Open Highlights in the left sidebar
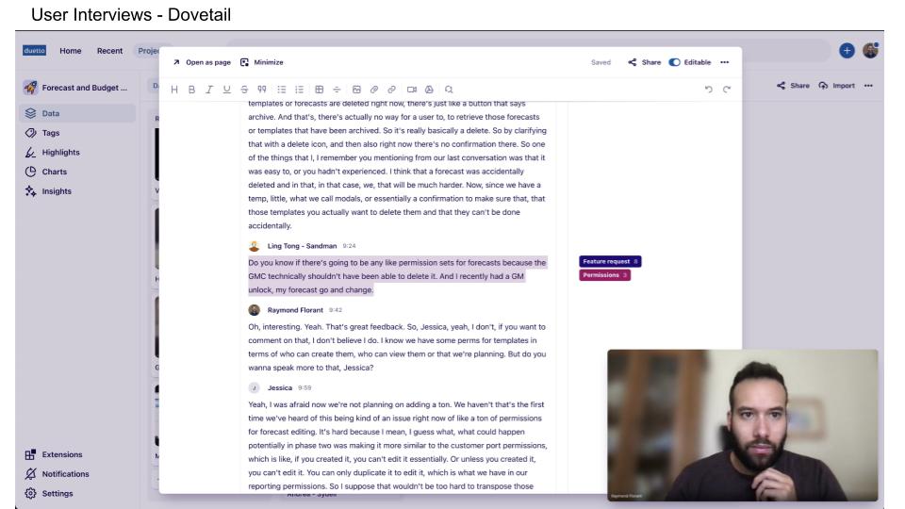 click(x=60, y=152)
